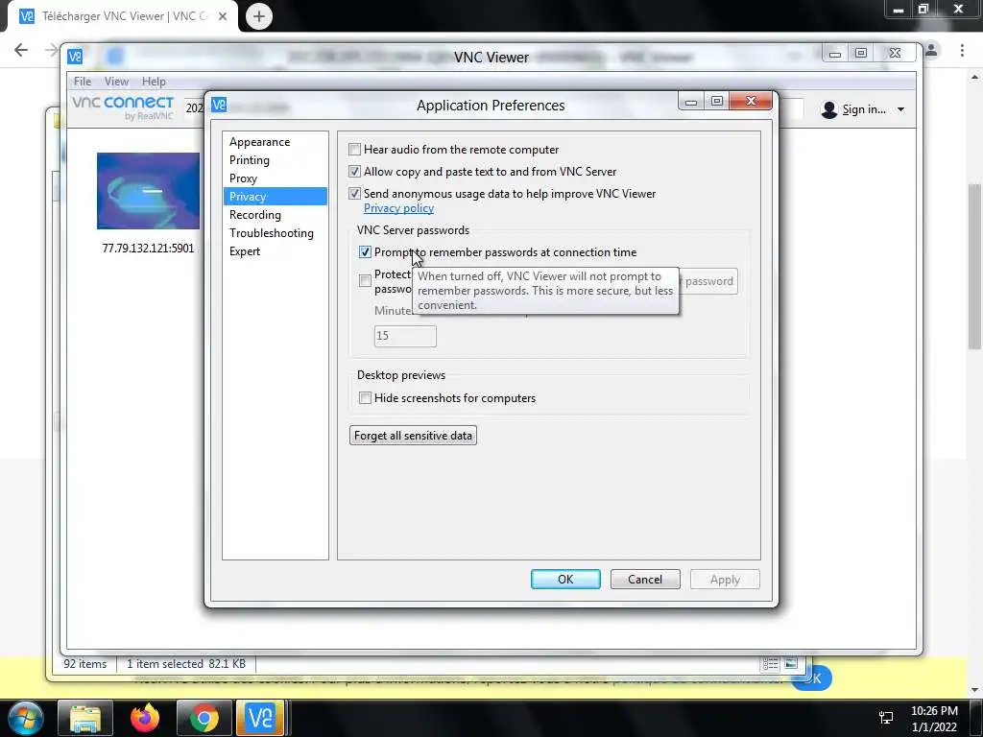This screenshot has height=737, width=983.
Task: Click Application Preferences dialog title icon
Action: tap(219, 105)
